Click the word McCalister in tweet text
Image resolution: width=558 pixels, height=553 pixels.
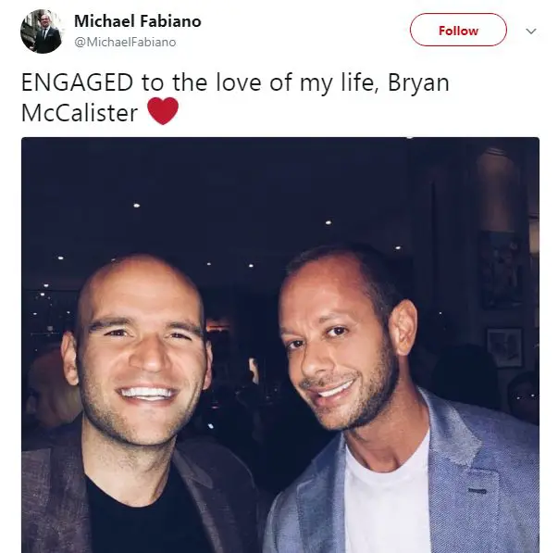pos(80,113)
